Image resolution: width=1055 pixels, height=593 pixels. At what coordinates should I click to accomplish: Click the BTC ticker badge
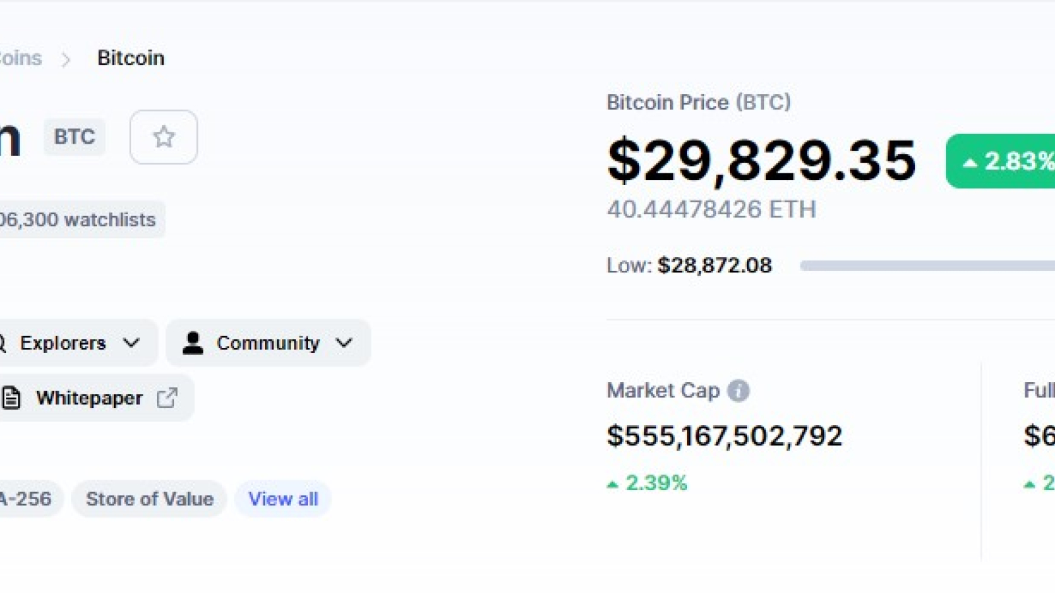(75, 137)
